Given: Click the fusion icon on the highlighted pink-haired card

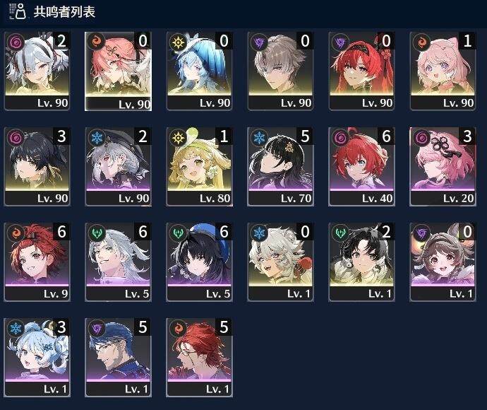Looking at the screenshot, I should click(x=96, y=42).
